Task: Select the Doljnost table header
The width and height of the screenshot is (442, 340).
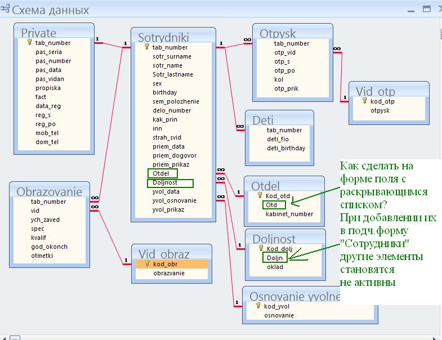Action: click(x=285, y=237)
